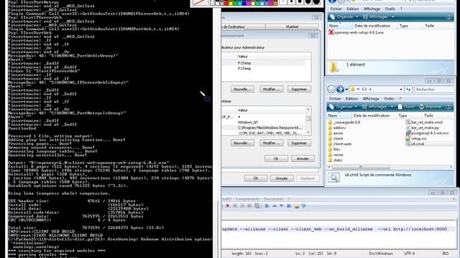Open the Documents menu in Notepad++
The image size is (460, 258).
[x=273, y=199]
